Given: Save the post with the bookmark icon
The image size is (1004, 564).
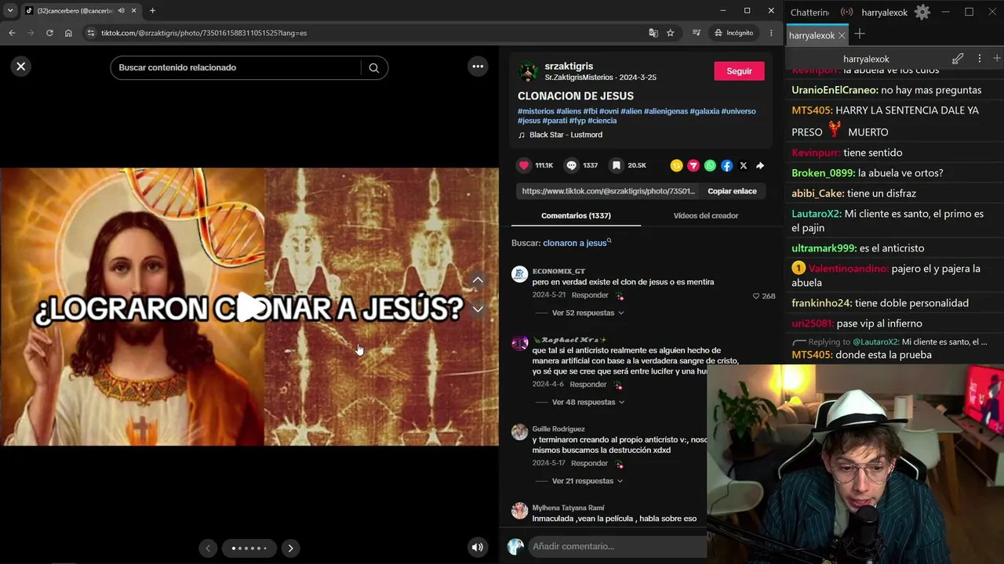Looking at the screenshot, I should (x=617, y=165).
